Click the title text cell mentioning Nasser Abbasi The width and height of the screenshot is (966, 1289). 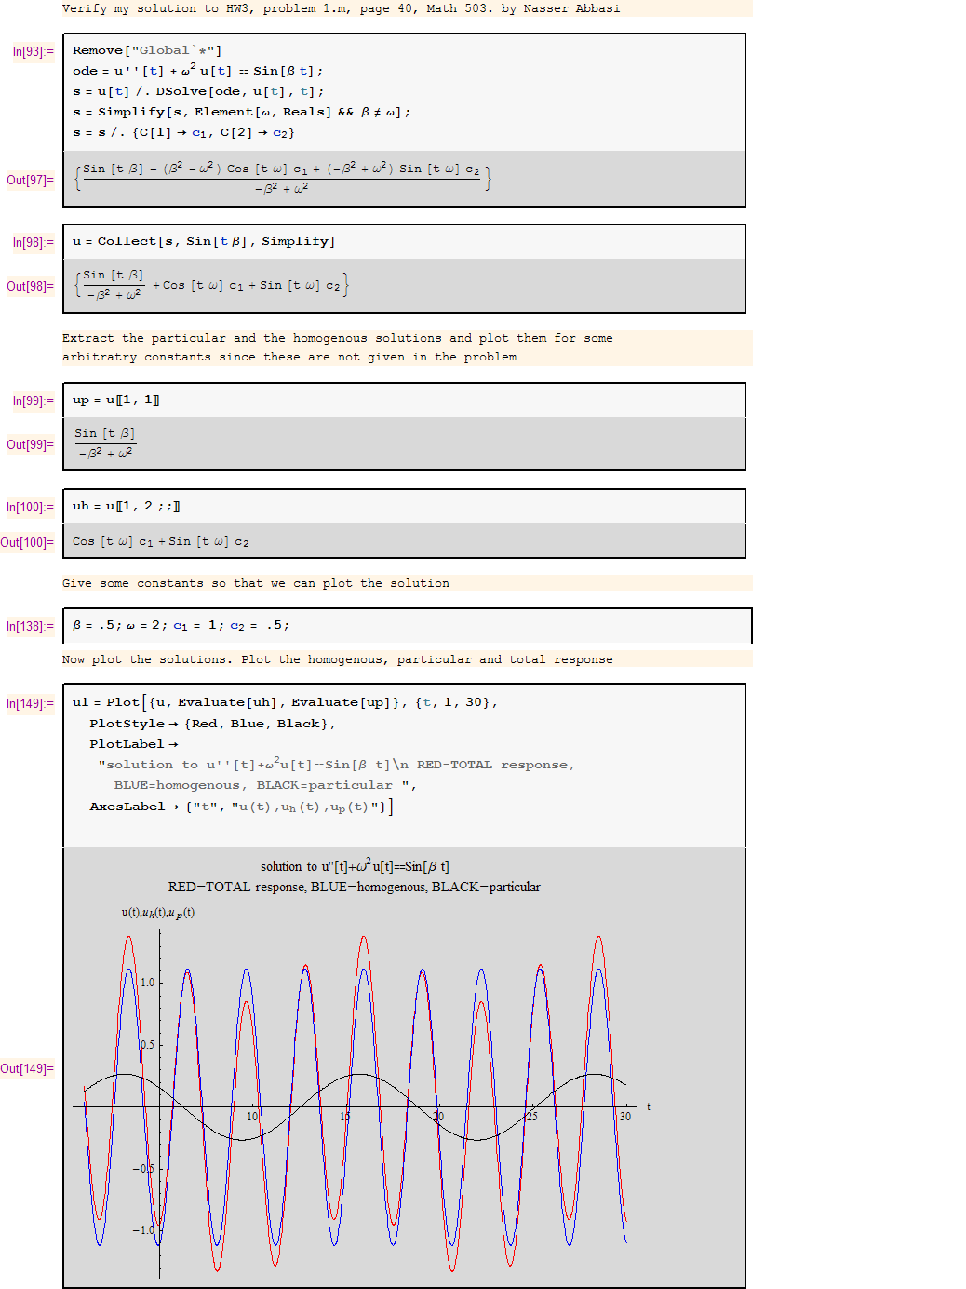point(341,8)
